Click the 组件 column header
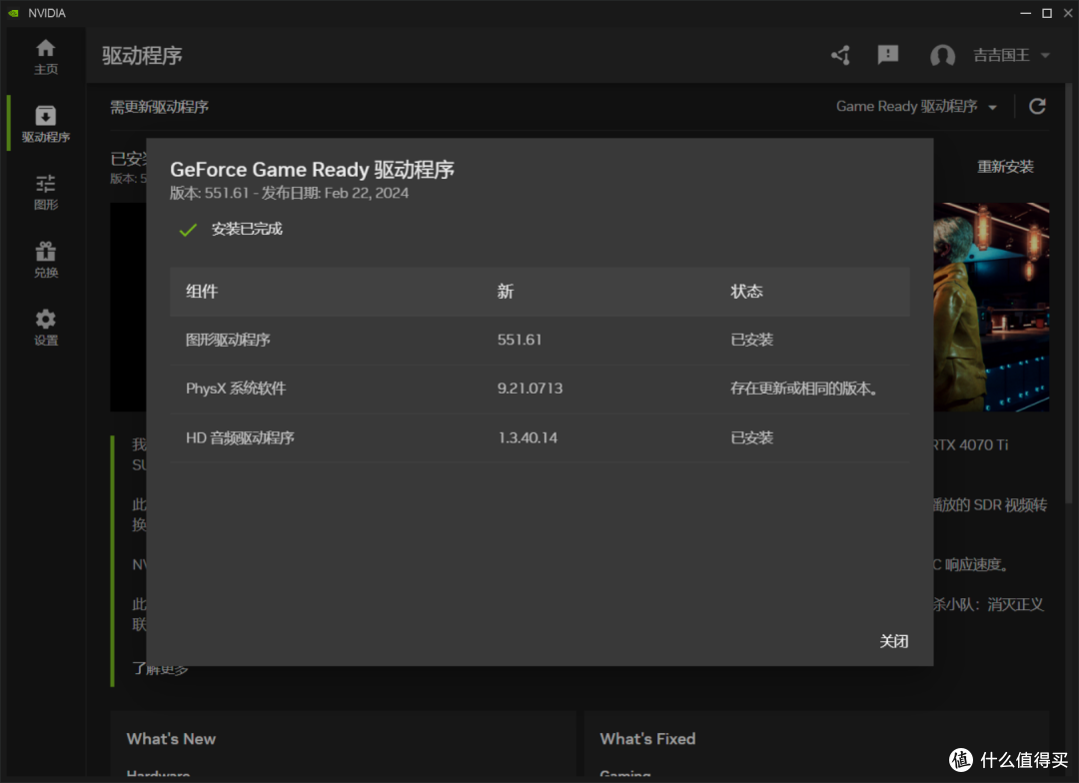 pos(202,292)
